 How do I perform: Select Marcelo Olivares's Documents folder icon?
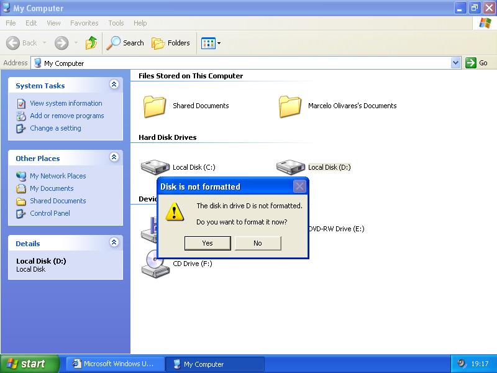[x=290, y=107]
